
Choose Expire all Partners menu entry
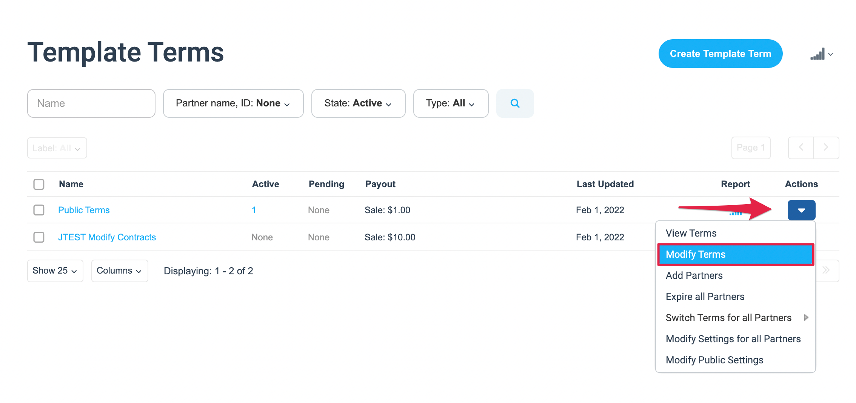coord(736,297)
